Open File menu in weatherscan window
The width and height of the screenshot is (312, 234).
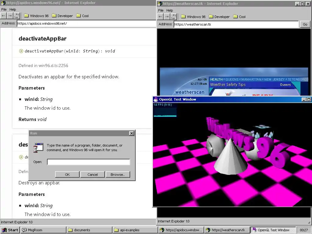(161, 10)
